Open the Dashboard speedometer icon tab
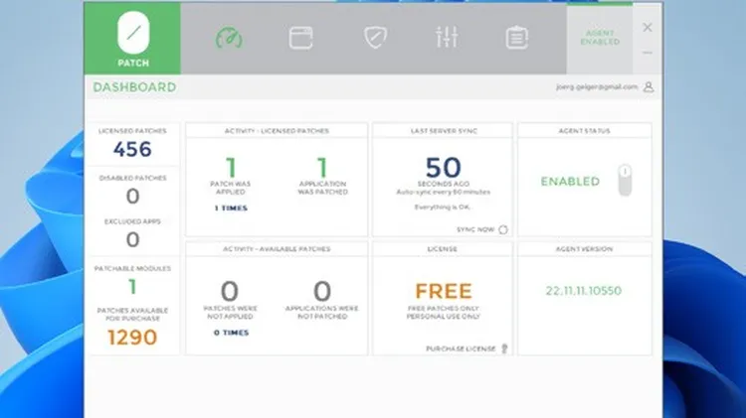 point(230,38)
